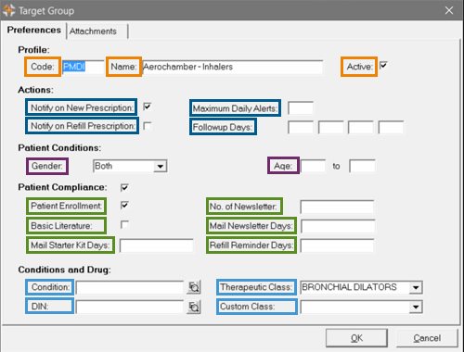Click the 'Patient Compliance:' heading
The height and width of the screenshot is (352, 464).
[x=62, y=187]
